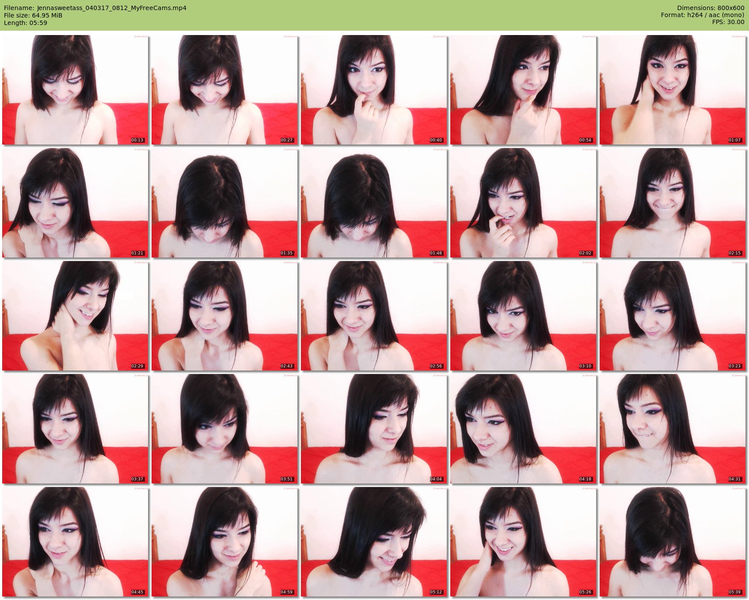Viewport: 749px width, 600px height.
Task: Select the 01:07 thumbnail
Action: pyautogui.click(x=673, y=90)
